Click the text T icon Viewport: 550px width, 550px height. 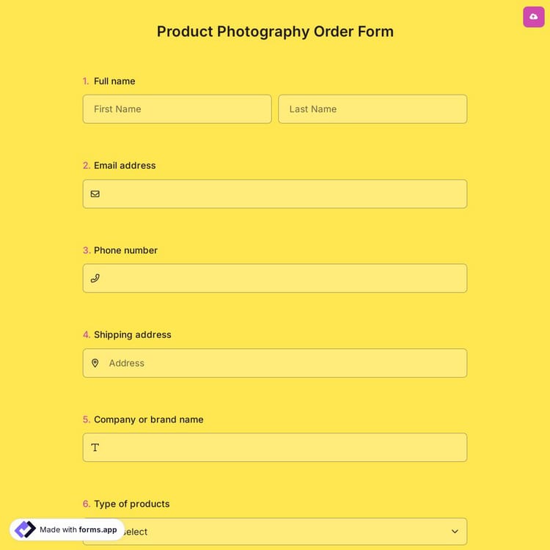pos(95,447)
